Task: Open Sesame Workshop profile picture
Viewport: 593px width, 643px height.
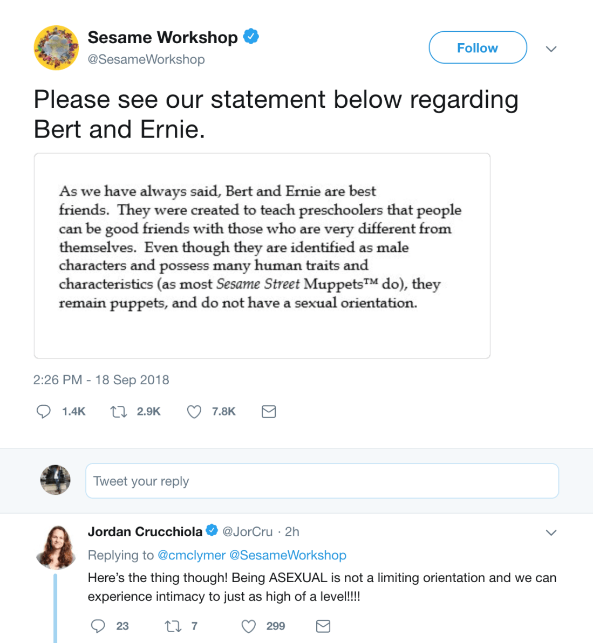Action: (x=56, y=47)
